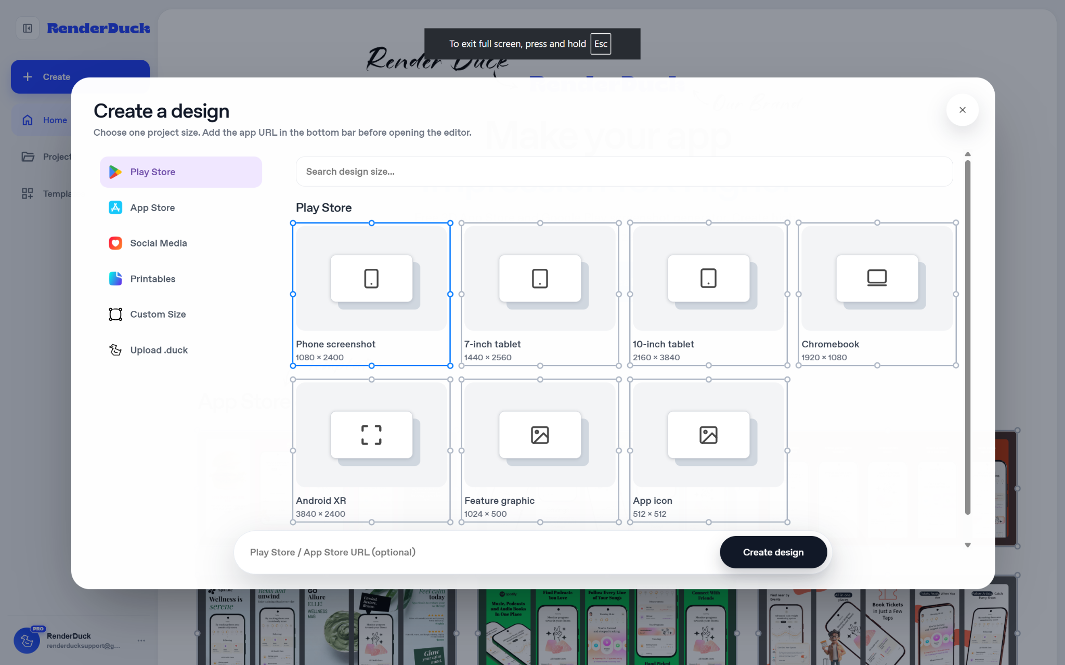Click the Create design button

click(773, 552)
